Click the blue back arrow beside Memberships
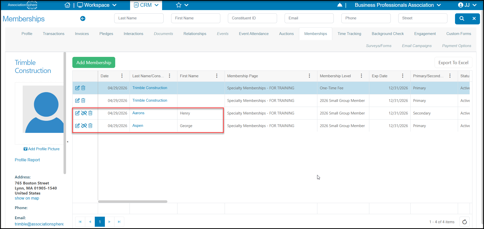Viewport: 484px width, 229px height. coord(83,18)
